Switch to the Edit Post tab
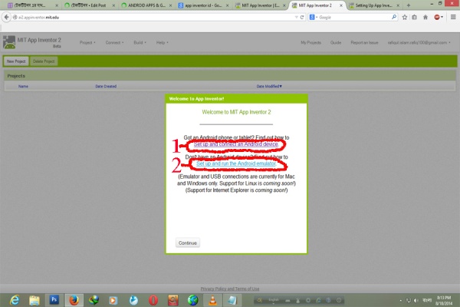This screenshot has height=307, width=460. 90,5
